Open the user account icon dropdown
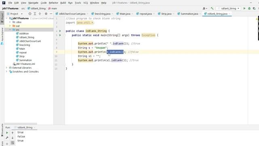The width and height of the screenshot is (259, 146). [205, 8]
